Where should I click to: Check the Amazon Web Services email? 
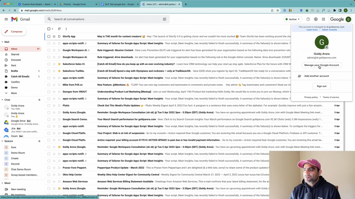pyautogui.click(x=49, y=181)
